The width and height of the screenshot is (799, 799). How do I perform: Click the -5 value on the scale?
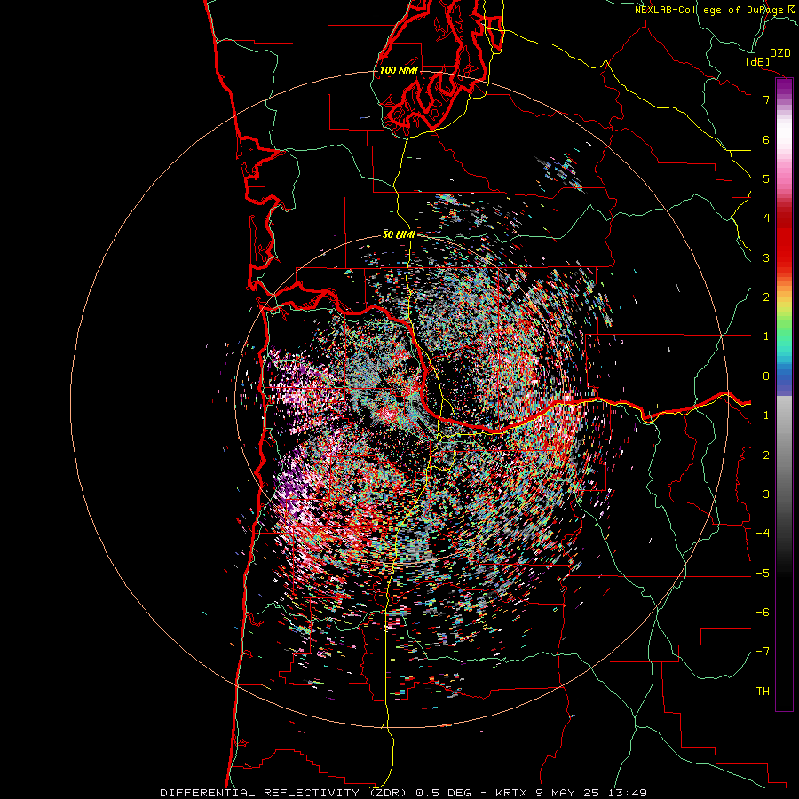(x=763, y=574)
